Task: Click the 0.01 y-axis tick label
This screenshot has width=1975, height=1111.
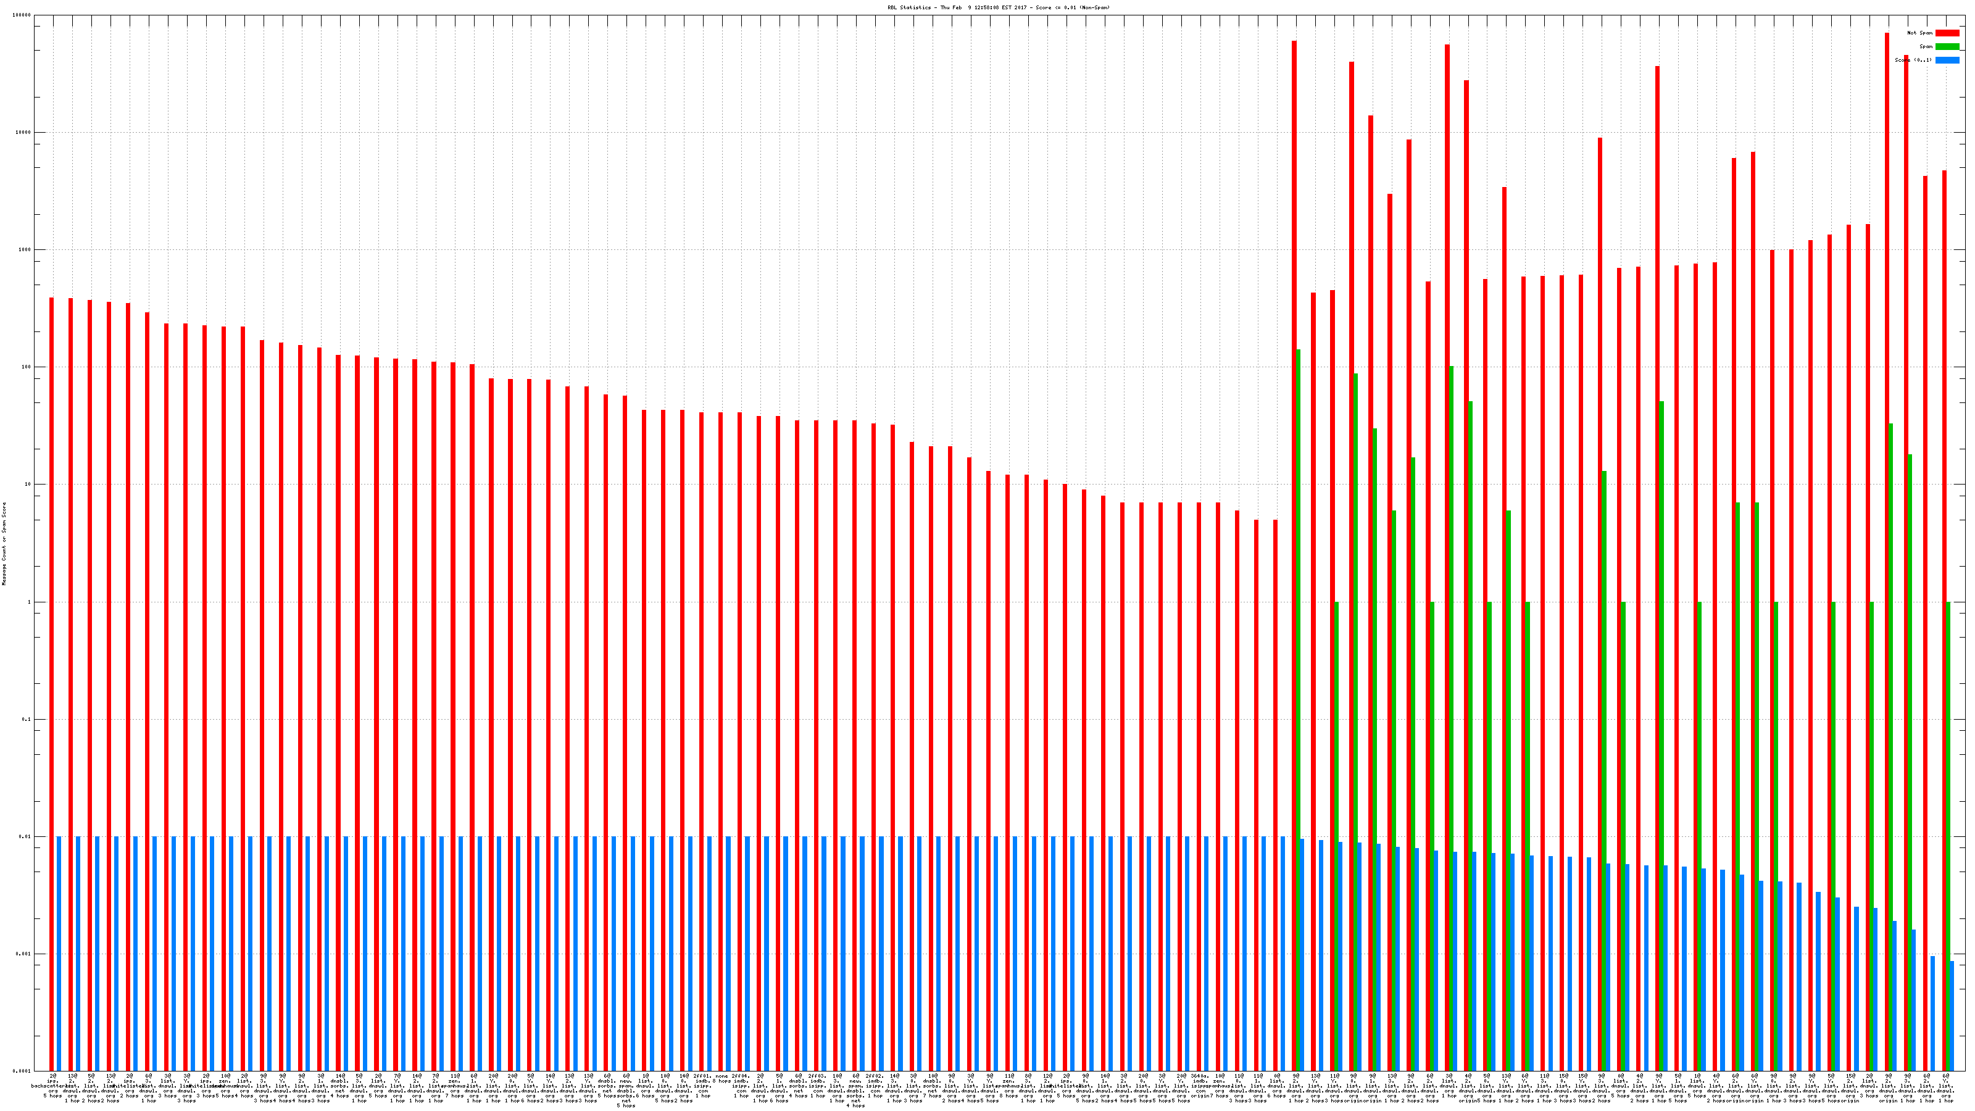Action: tap(25, 836)
